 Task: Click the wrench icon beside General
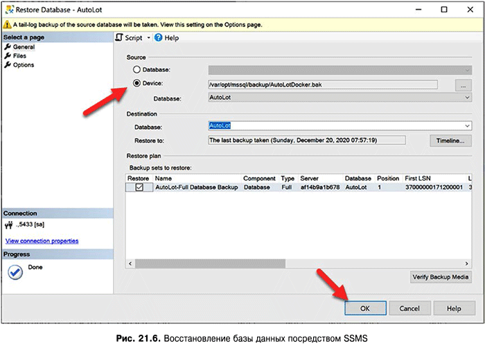[8, 47]
